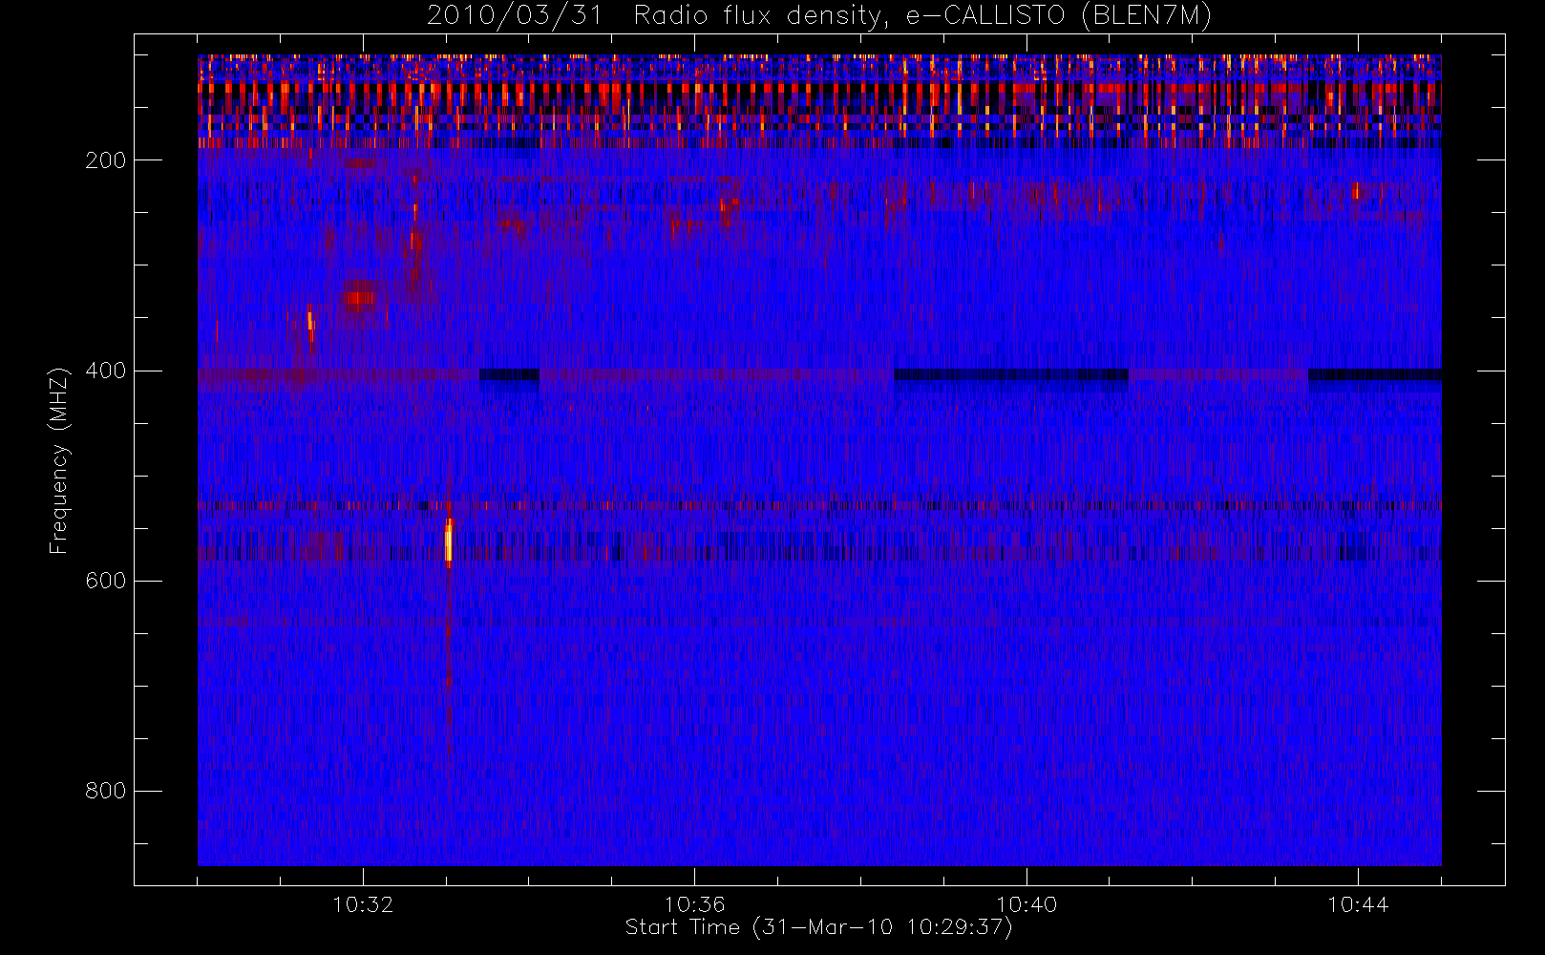Click the 10:32 time tick label

363,904
